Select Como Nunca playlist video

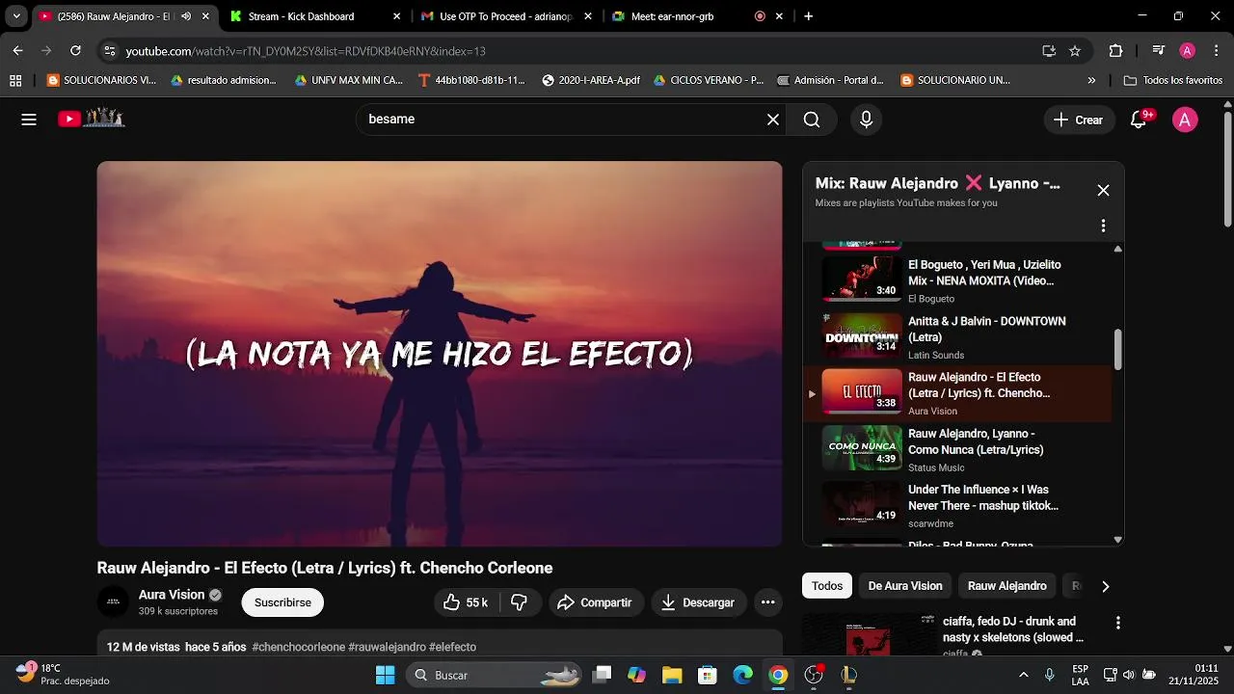956,449
